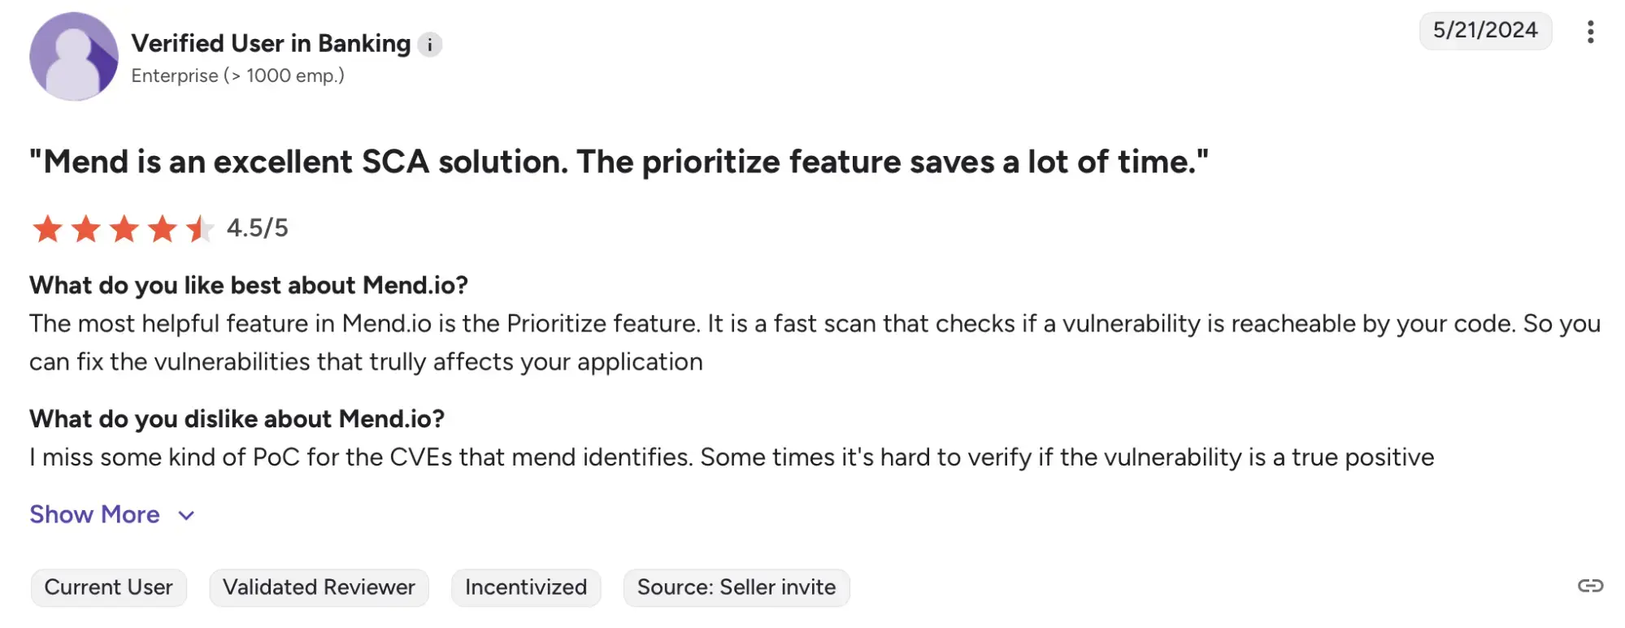1625x628 pixels.
Task: Click the review title about Mend SCA
Action: 619,162
